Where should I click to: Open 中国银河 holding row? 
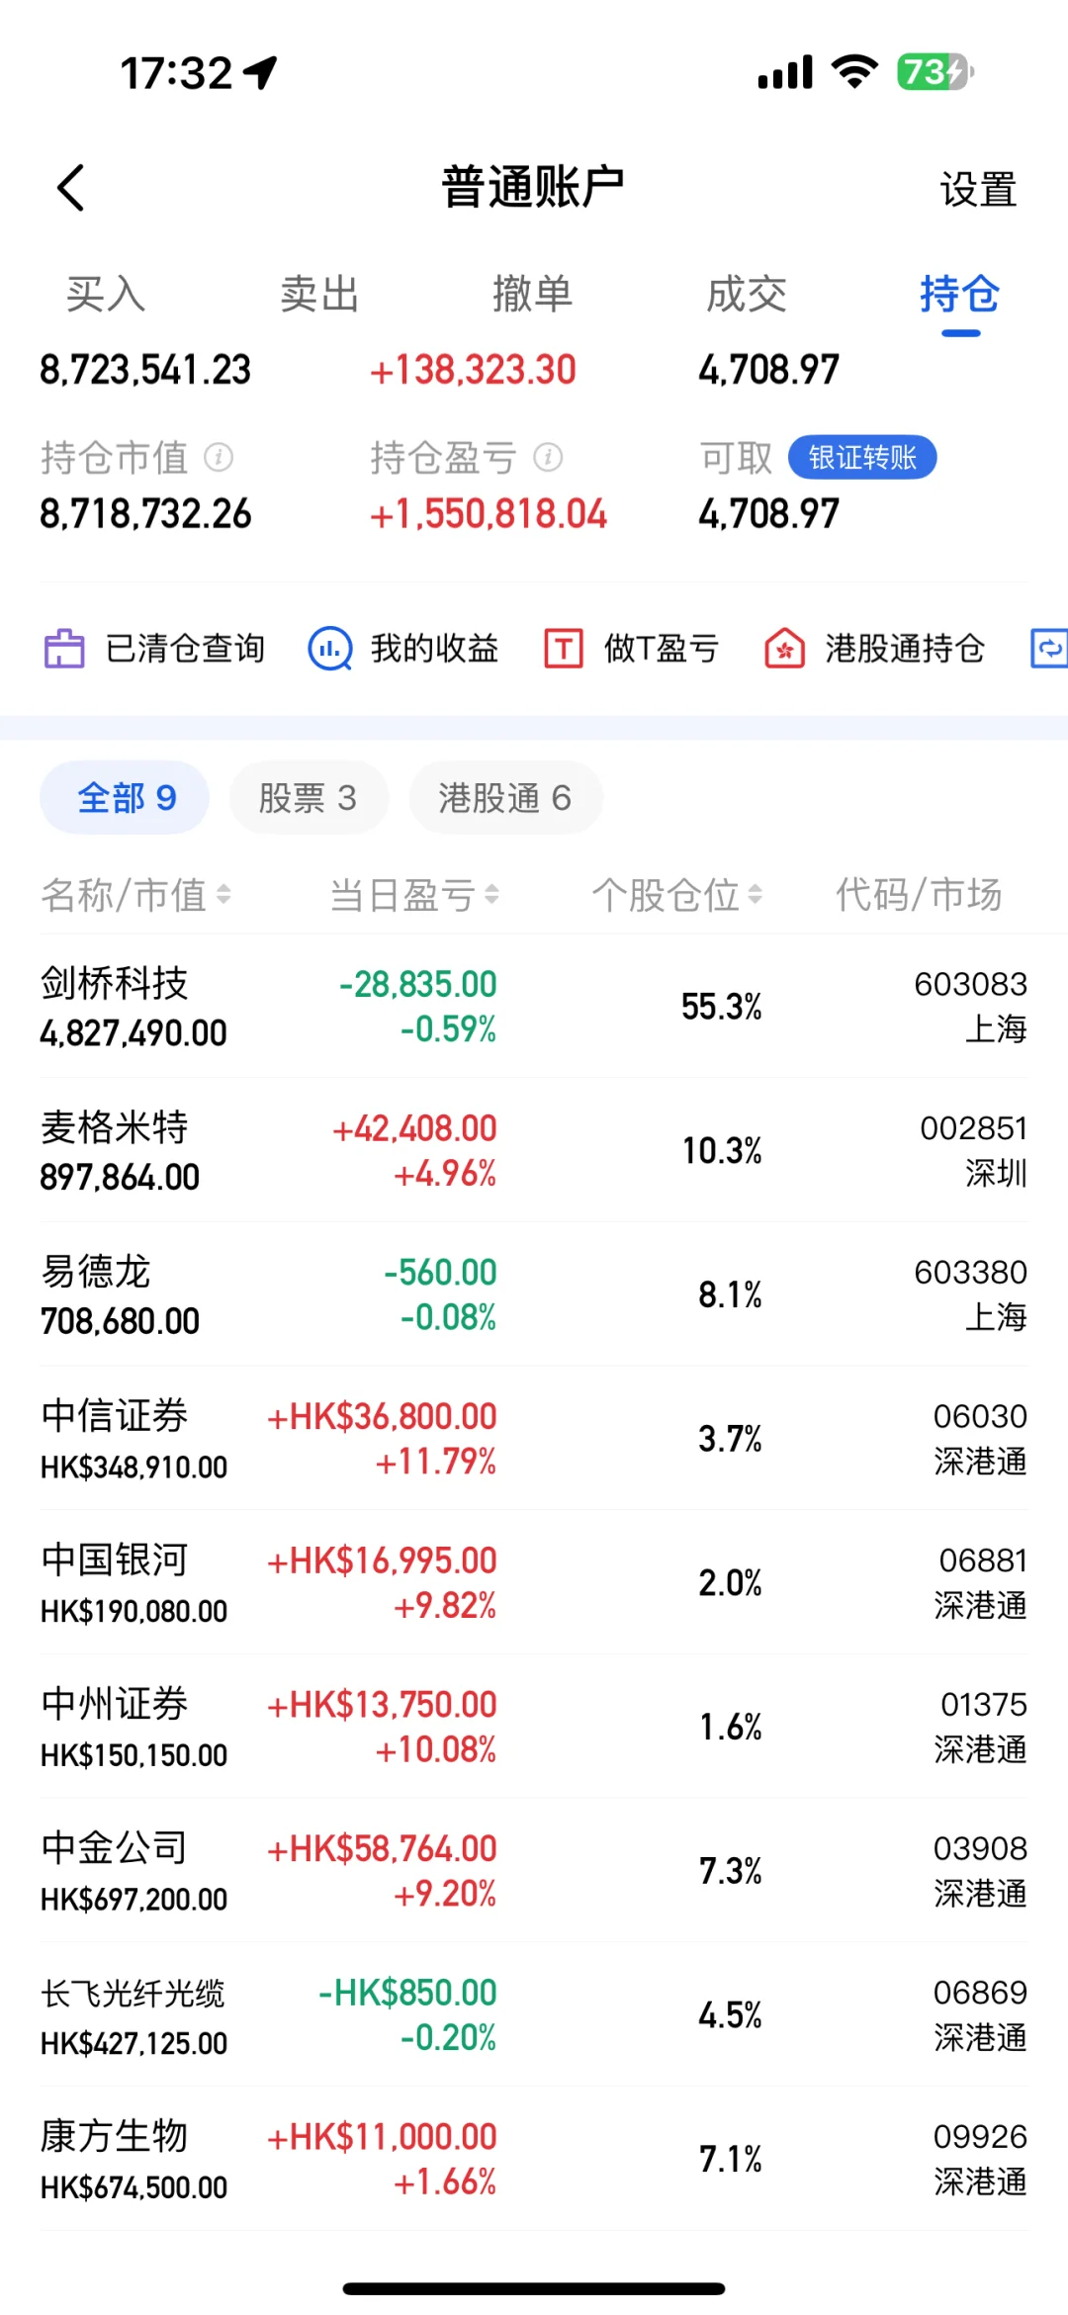pyautogui.click(x=534, y=1582)
